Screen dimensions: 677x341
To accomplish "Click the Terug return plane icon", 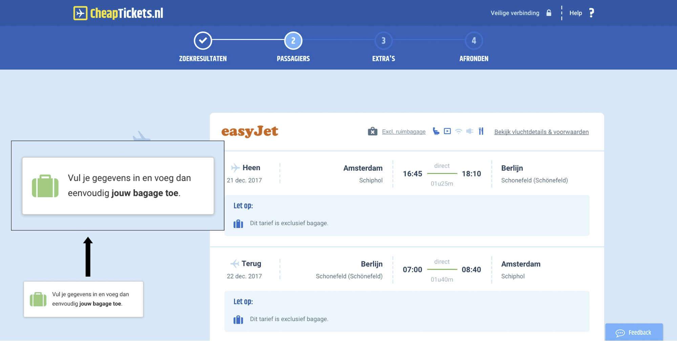I will (234, 264).
